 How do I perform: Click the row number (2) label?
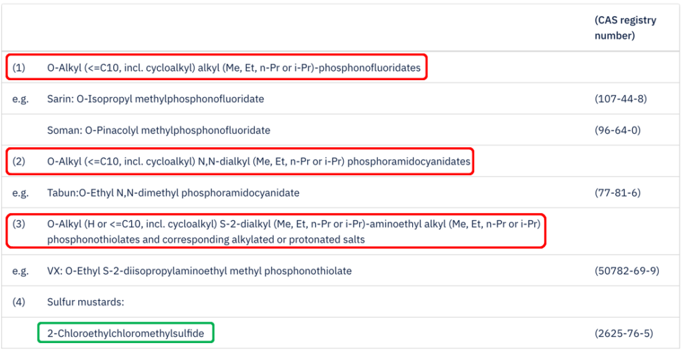[x=19, y=161]
